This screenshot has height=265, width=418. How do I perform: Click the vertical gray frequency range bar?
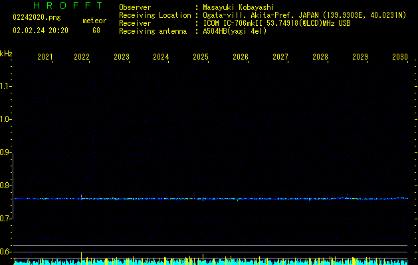[13, 185]
